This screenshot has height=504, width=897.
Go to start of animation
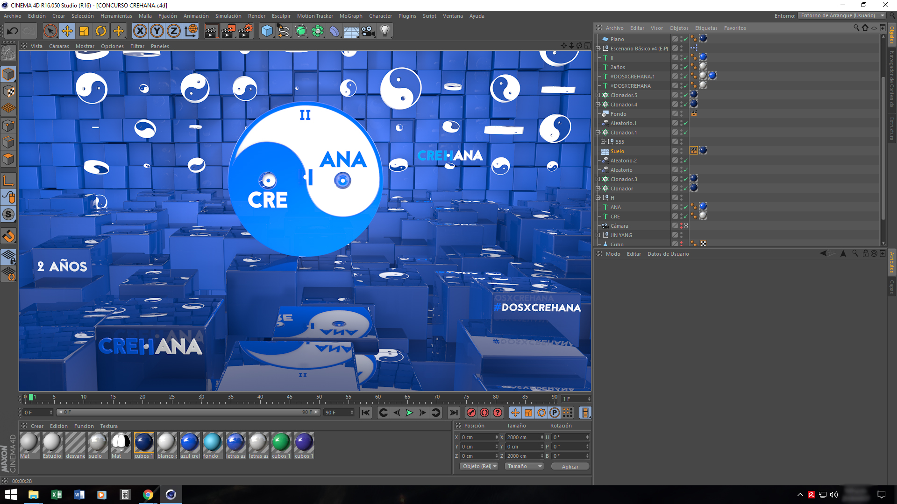coord(366,413)
